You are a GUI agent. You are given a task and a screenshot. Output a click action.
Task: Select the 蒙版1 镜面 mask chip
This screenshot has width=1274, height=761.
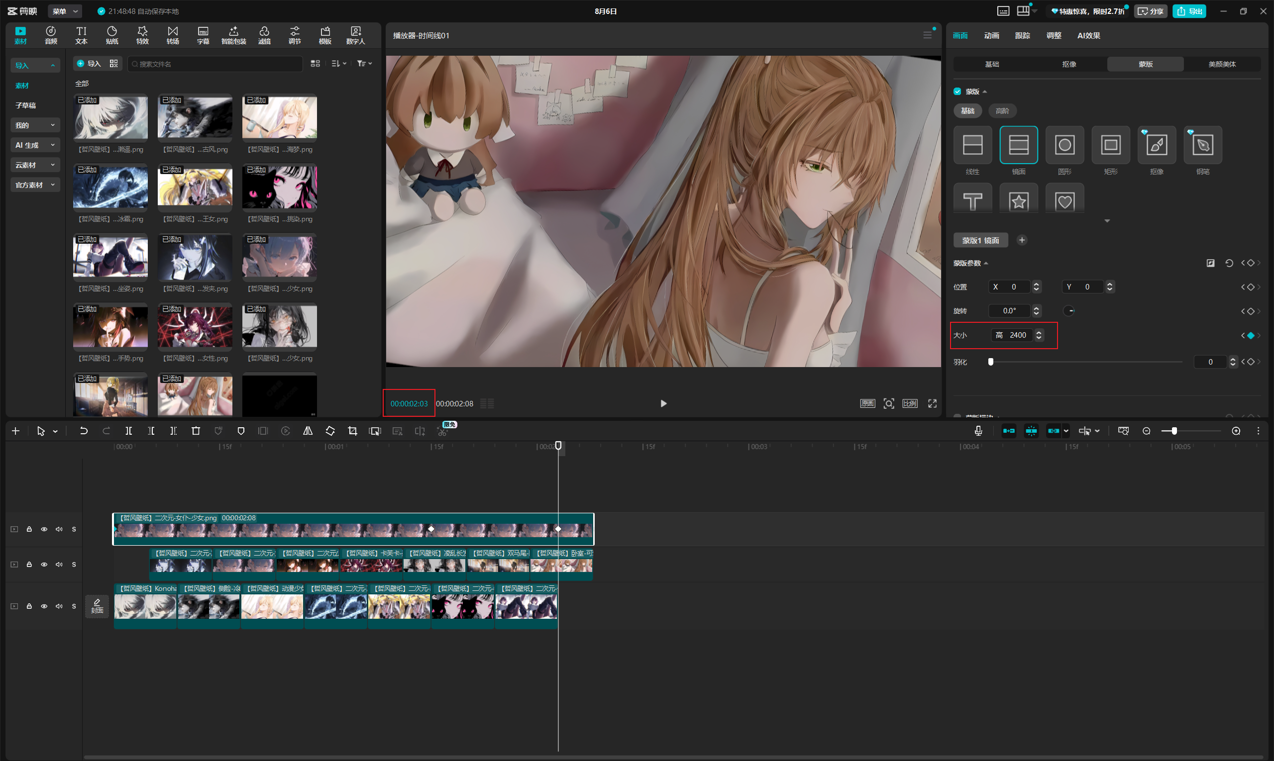980,240
